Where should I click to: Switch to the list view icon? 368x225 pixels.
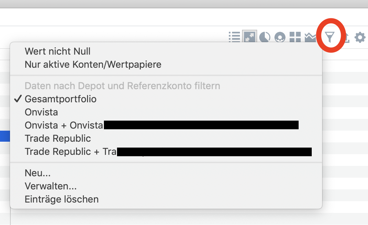pos(234,37)
